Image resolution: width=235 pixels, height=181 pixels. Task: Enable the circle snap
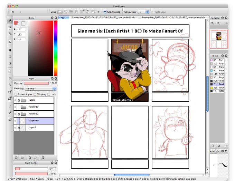point(88,12)
